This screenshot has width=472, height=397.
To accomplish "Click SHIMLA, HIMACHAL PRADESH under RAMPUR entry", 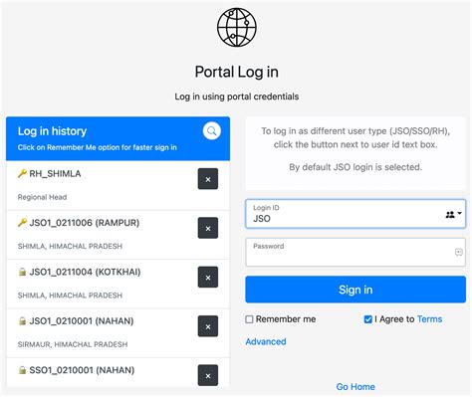I will coord(70,246).
